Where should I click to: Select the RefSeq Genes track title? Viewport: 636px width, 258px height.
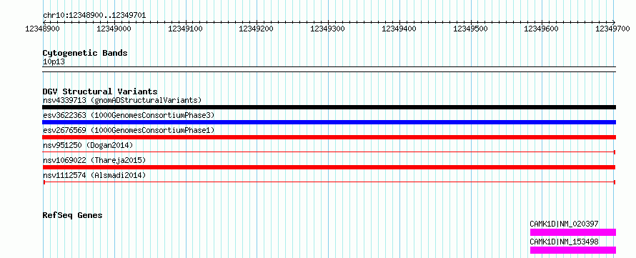coord(73,215)
